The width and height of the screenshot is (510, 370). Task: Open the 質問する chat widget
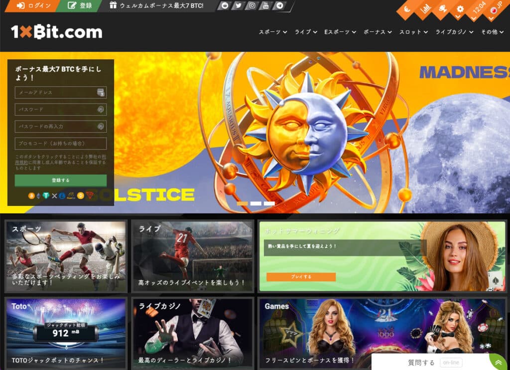[x=430, y=362]
